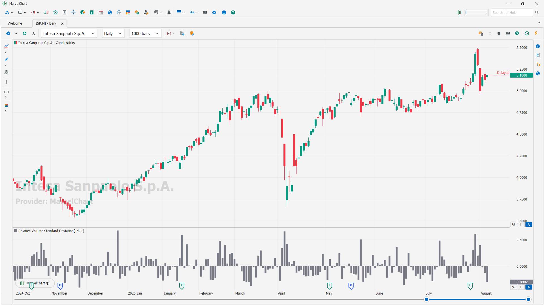
Task: Open the Daily timeframe dropdown
Action: click(113, 33)
